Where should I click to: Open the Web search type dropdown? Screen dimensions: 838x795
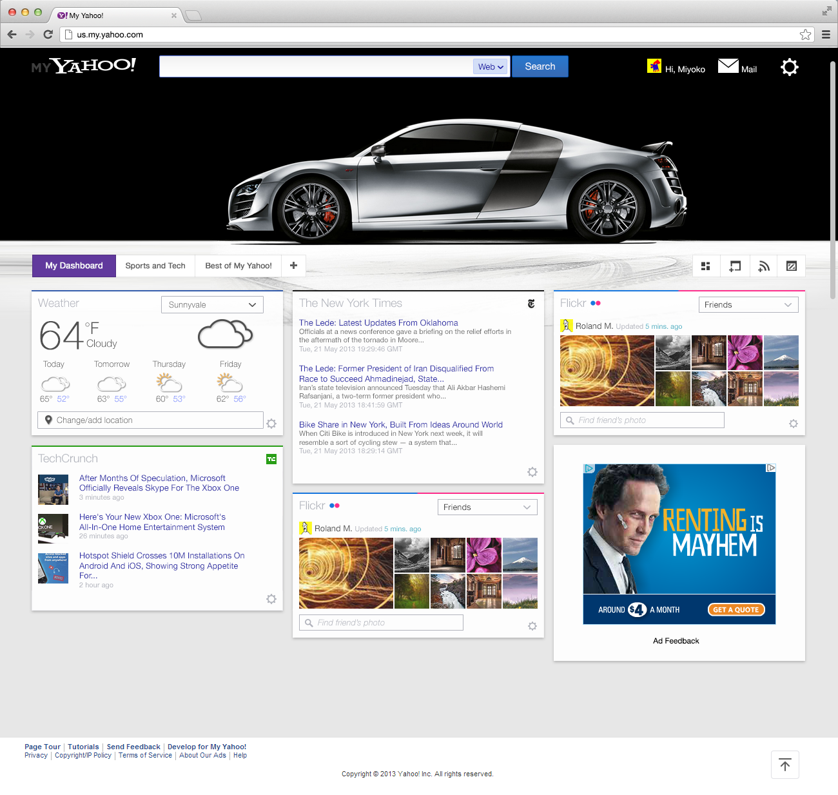491,66
